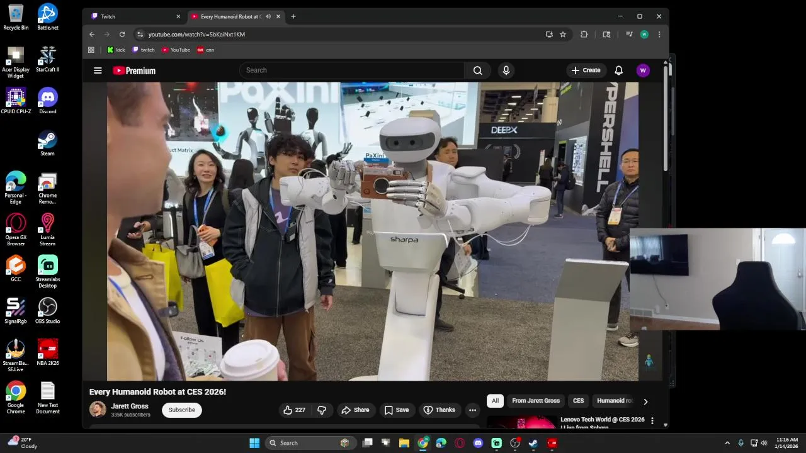Open more actions menu under video
Image resolution: width=806 pixels, height=453 pixels.
[x=472, y=410]
